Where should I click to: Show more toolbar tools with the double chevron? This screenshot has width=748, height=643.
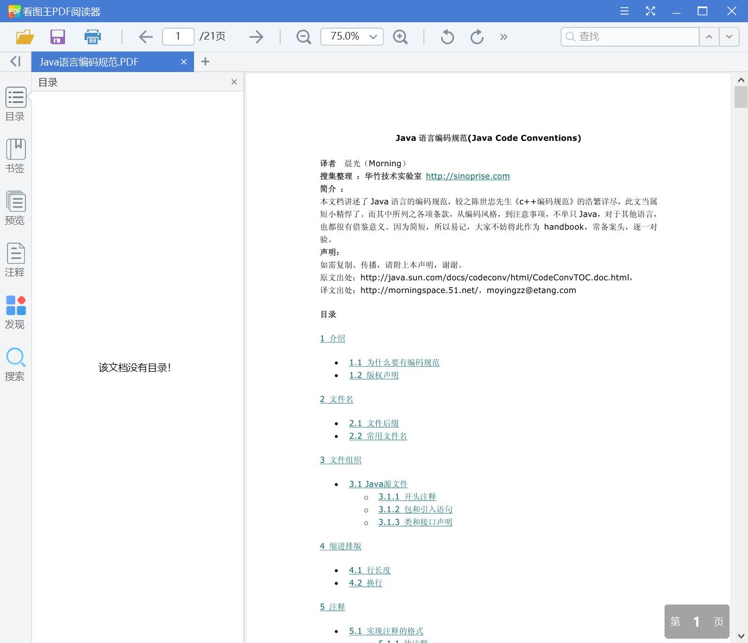point(504,37)
